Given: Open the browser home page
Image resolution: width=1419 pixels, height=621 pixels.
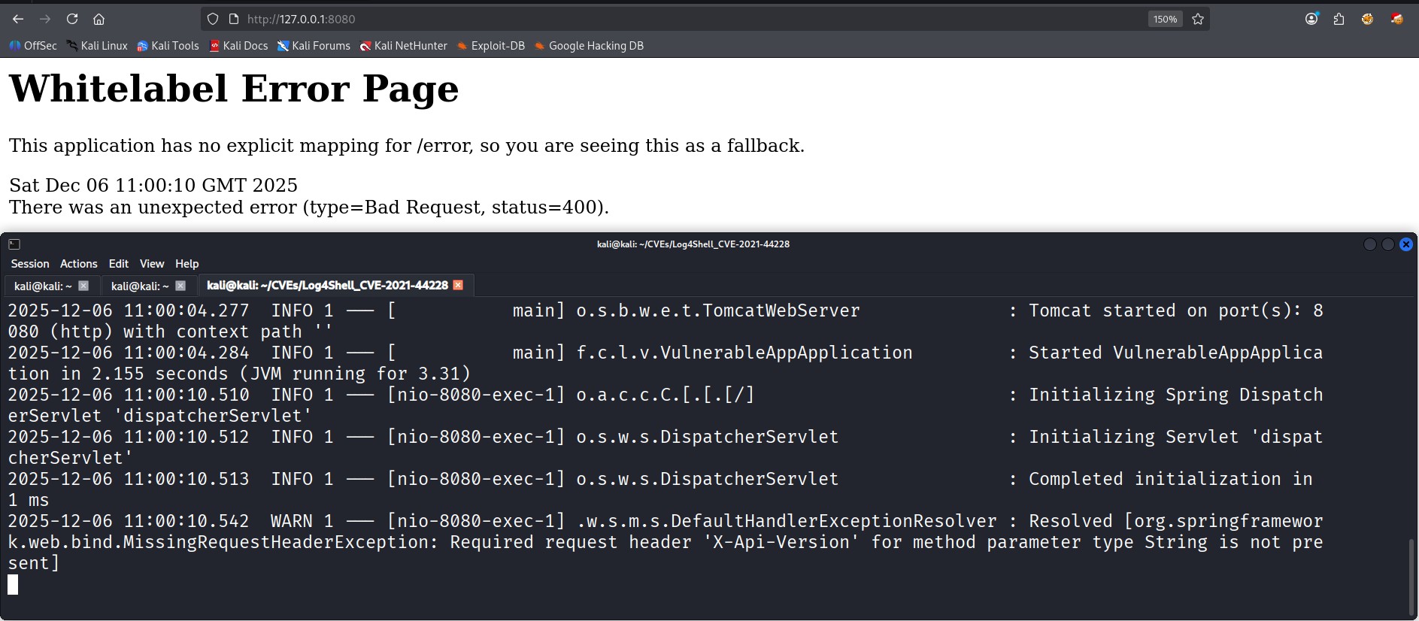Looking at the screenshot, I should pyautogui.click(x=99, y=19).
